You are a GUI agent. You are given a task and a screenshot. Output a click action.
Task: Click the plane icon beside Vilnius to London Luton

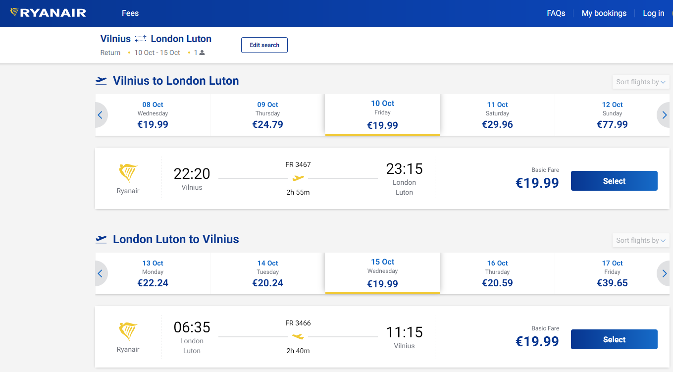coord(101,81)
